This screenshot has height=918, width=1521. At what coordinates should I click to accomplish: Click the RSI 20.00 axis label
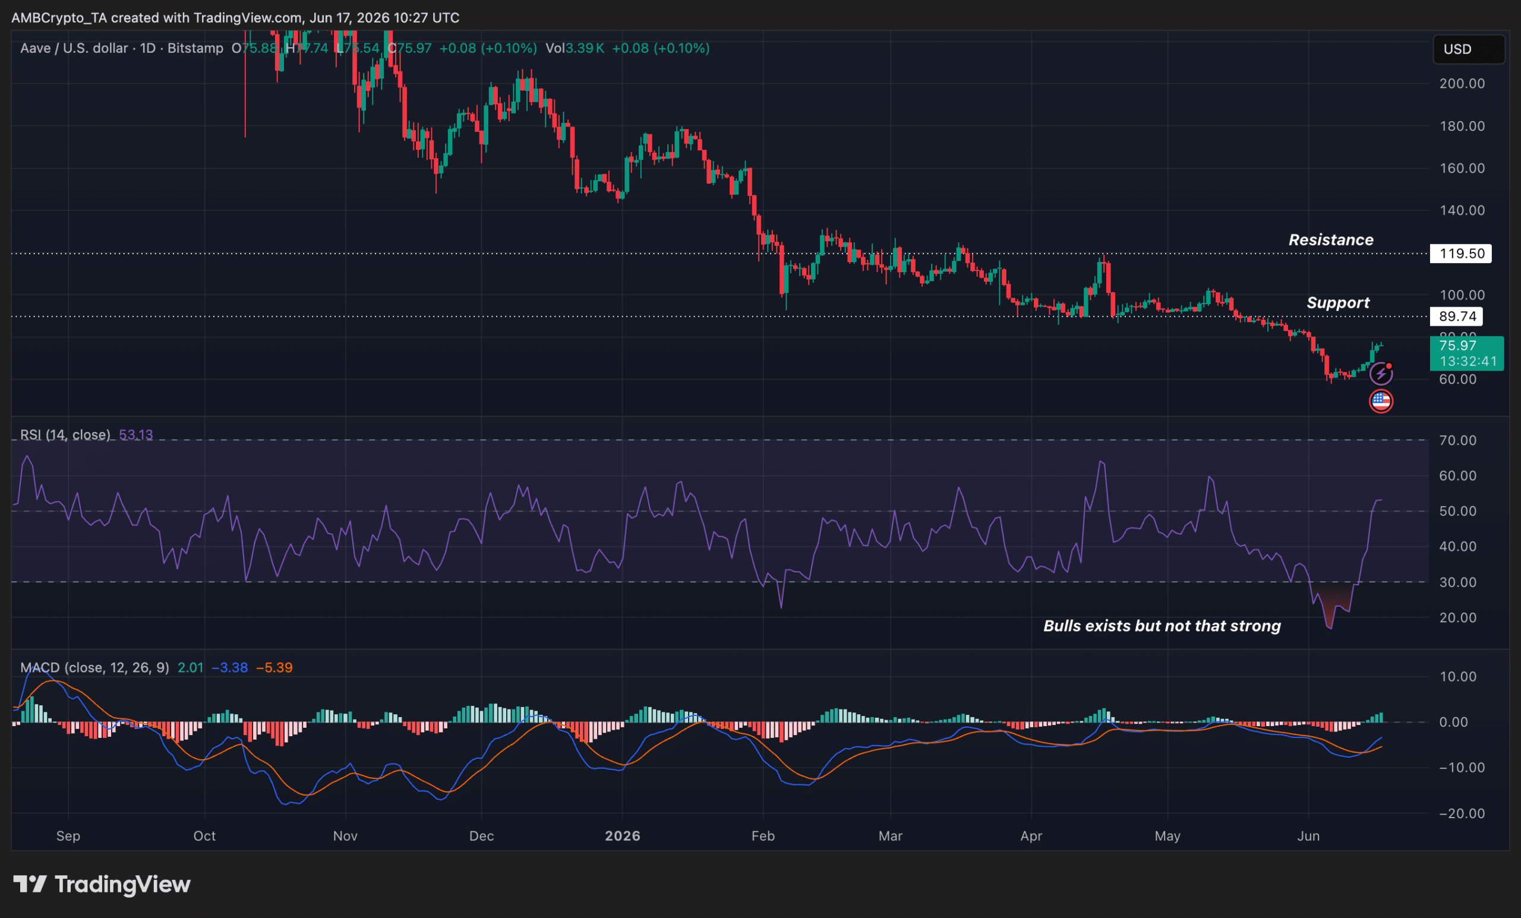click(x=1457, y=618)
